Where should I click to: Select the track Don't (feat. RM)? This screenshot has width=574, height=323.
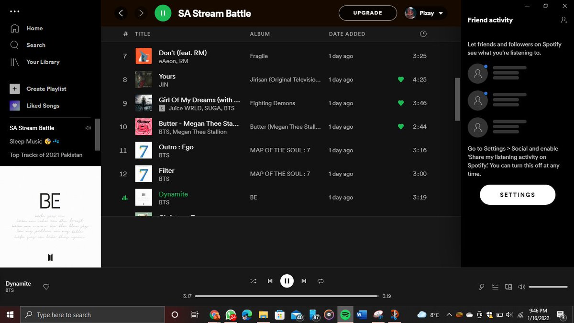tap(183, 53)
